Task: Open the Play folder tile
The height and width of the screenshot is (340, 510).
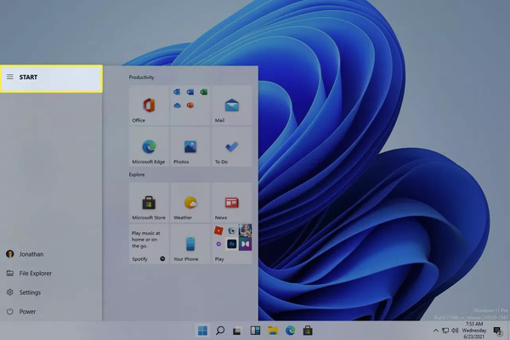Action: click(231, 244)
